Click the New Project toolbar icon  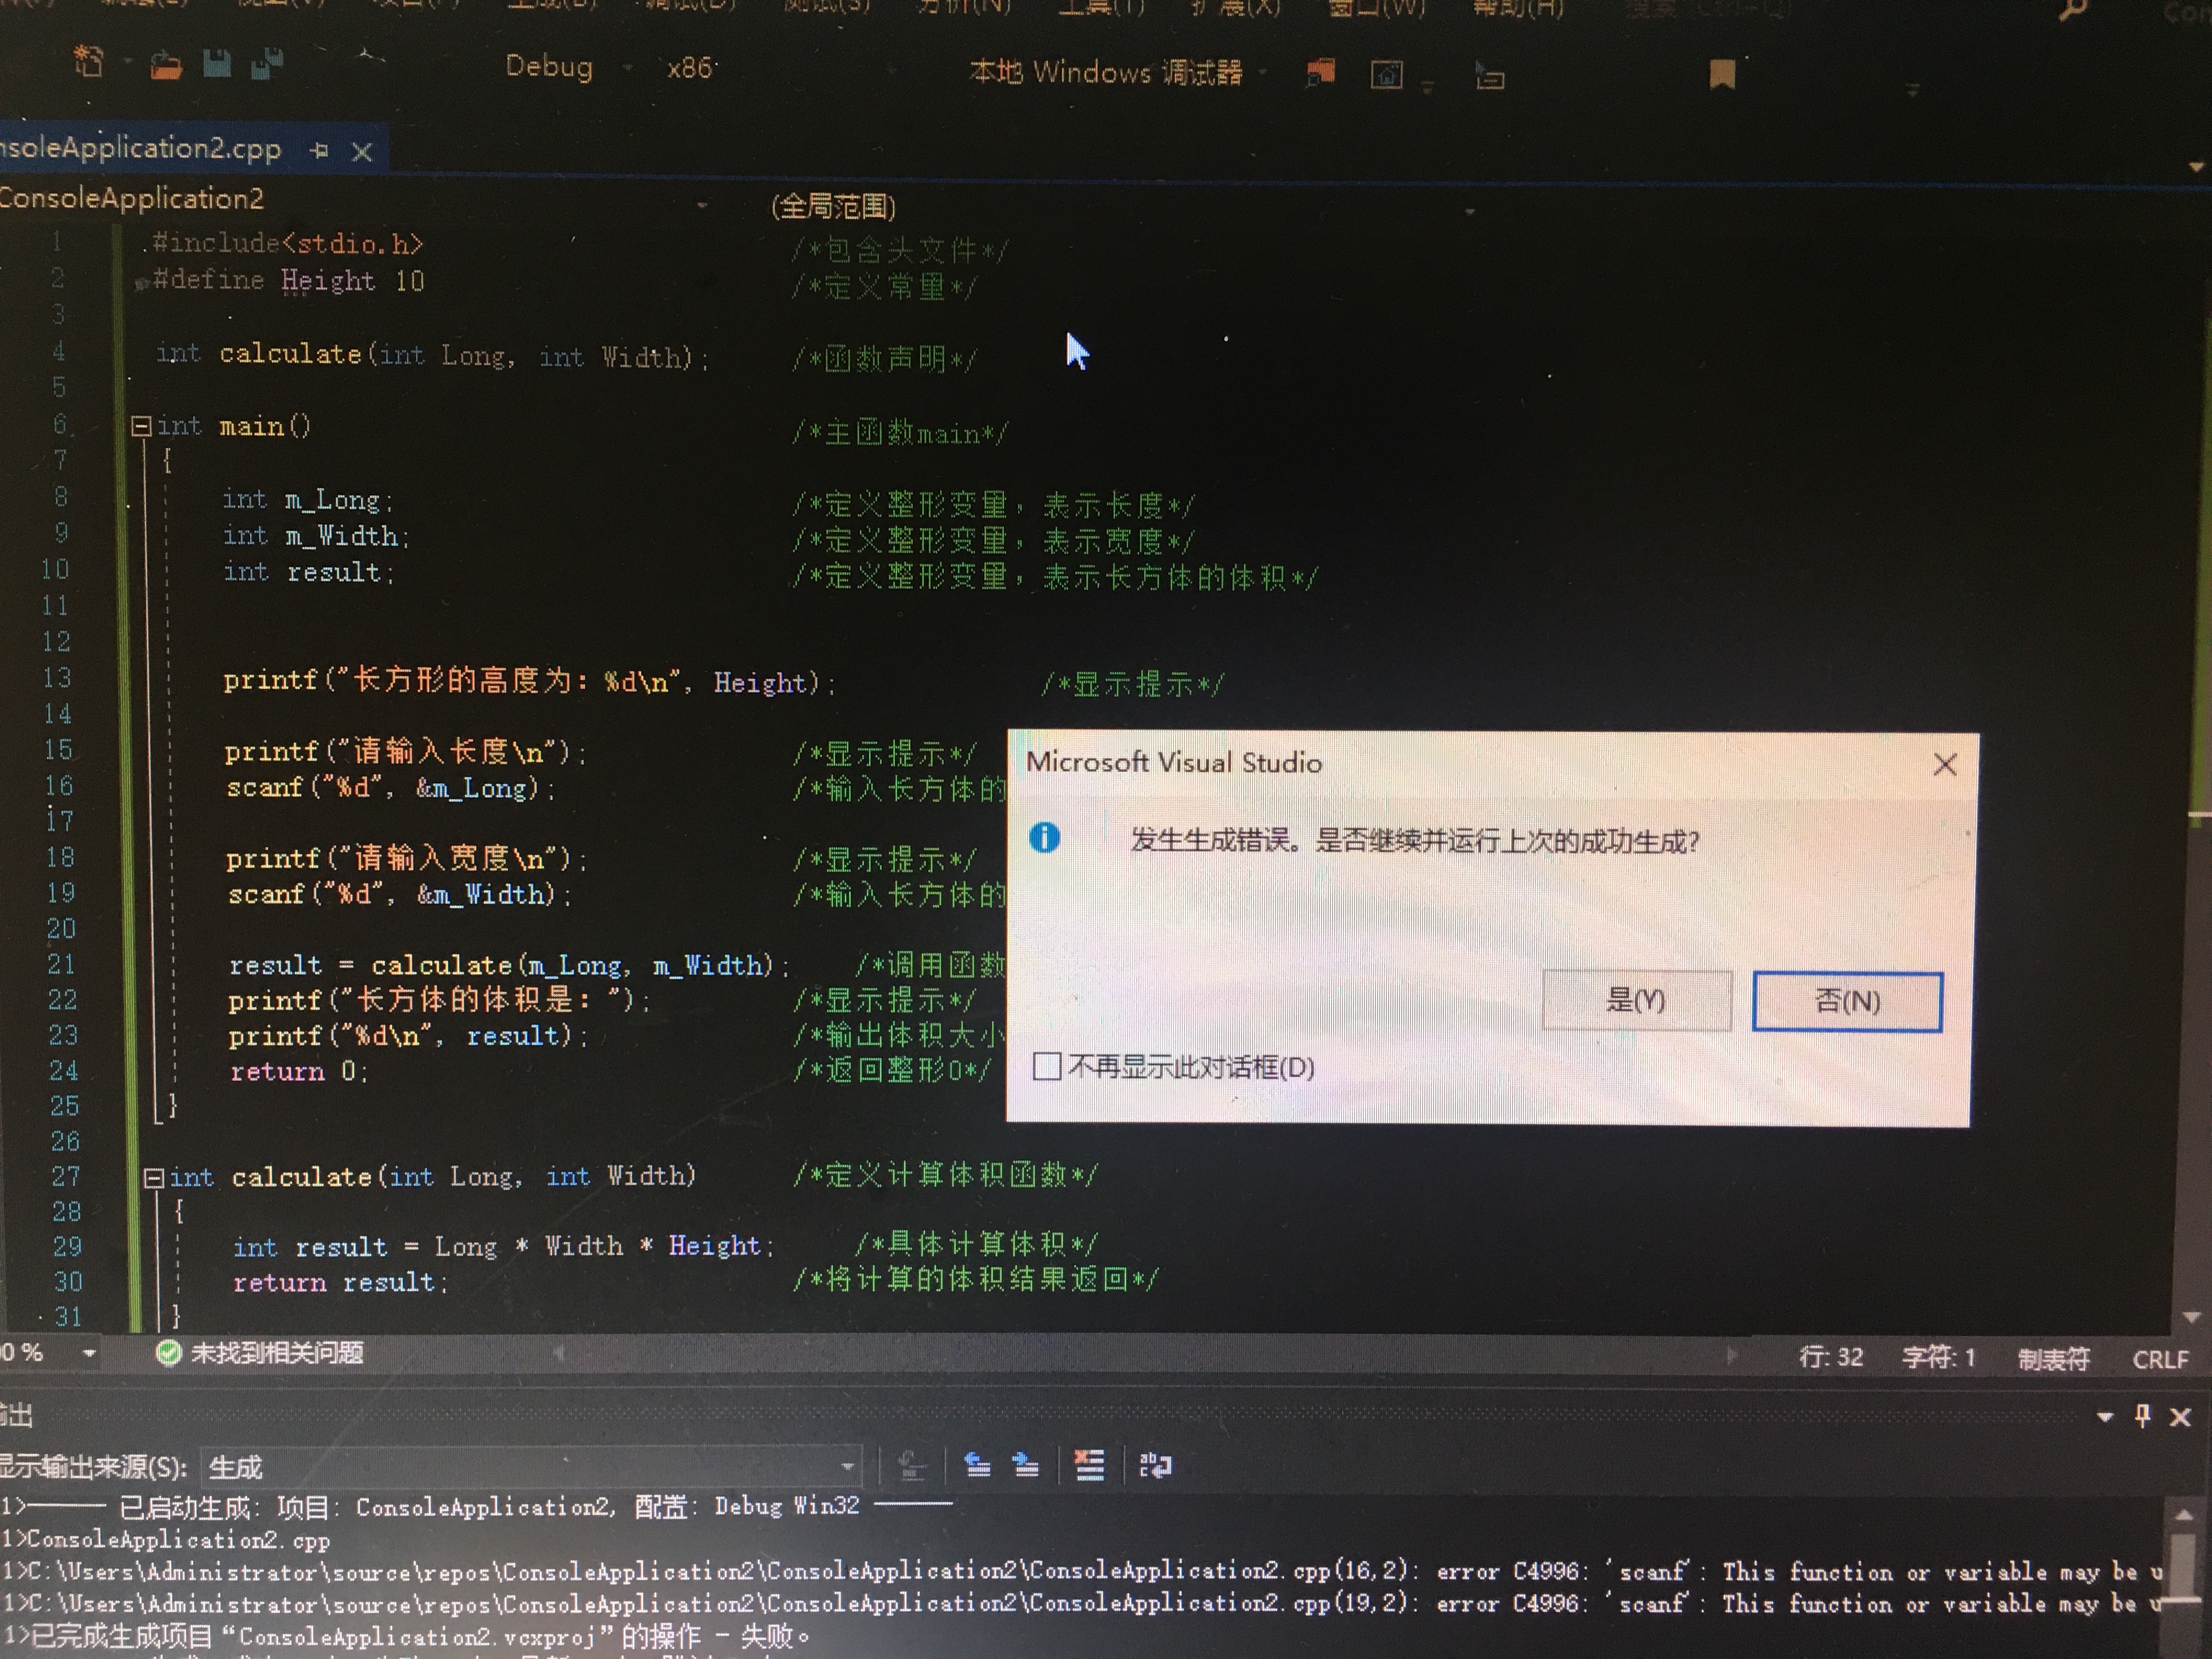tap(89, 63)
